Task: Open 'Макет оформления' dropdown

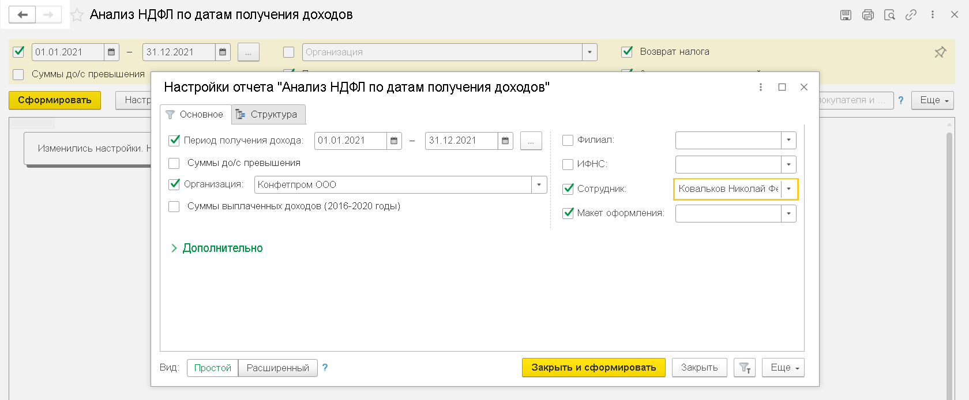Action: (x=788, y=213)
